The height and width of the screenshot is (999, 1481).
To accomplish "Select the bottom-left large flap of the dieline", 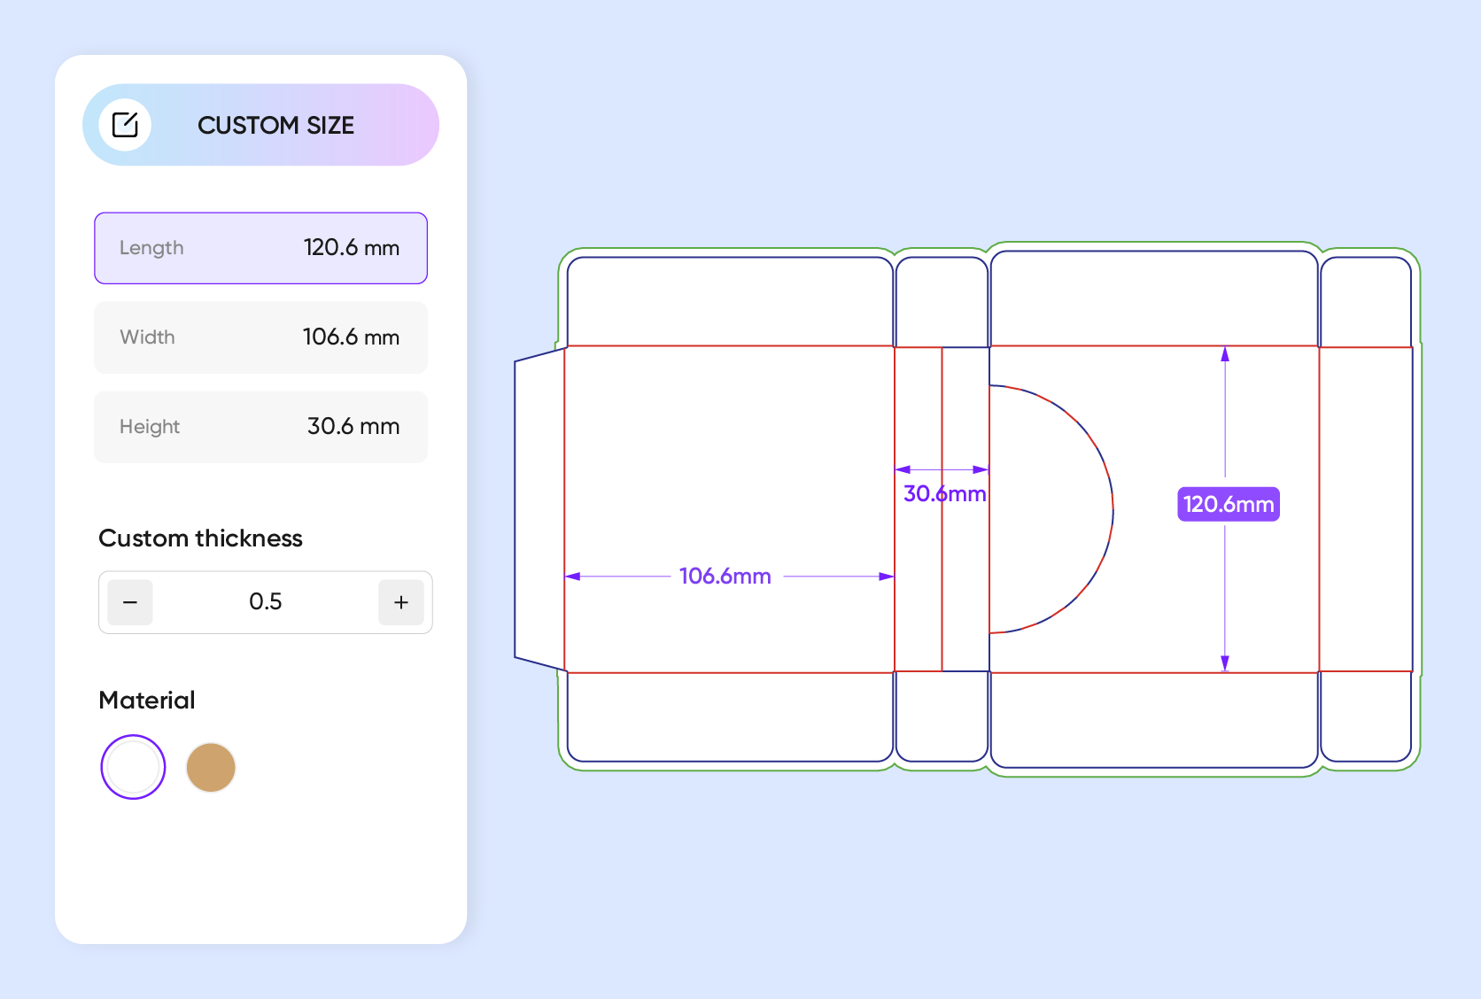I will tap(729, 716).
